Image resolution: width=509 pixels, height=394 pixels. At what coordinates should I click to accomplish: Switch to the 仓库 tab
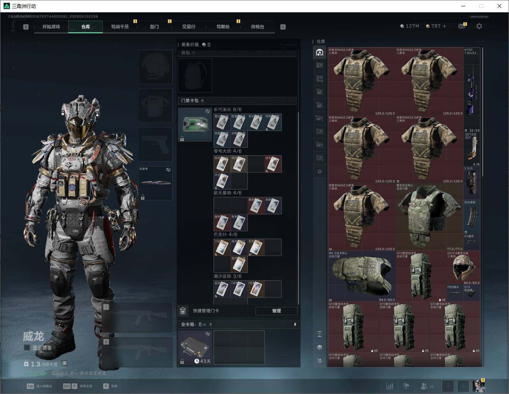(85, 27)
